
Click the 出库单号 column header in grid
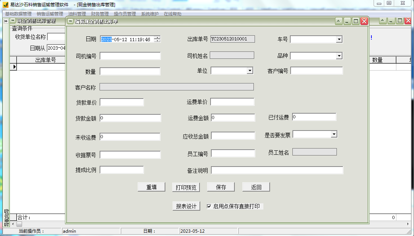41,60
